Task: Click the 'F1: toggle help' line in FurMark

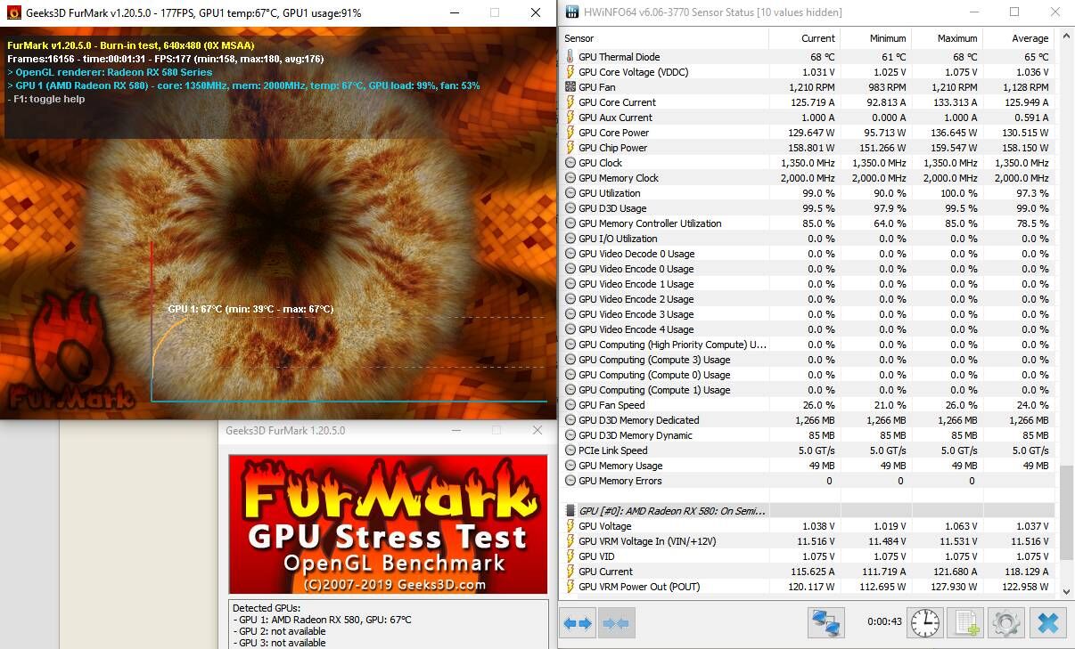Action: pyautogui.click(x=46, y=99)
